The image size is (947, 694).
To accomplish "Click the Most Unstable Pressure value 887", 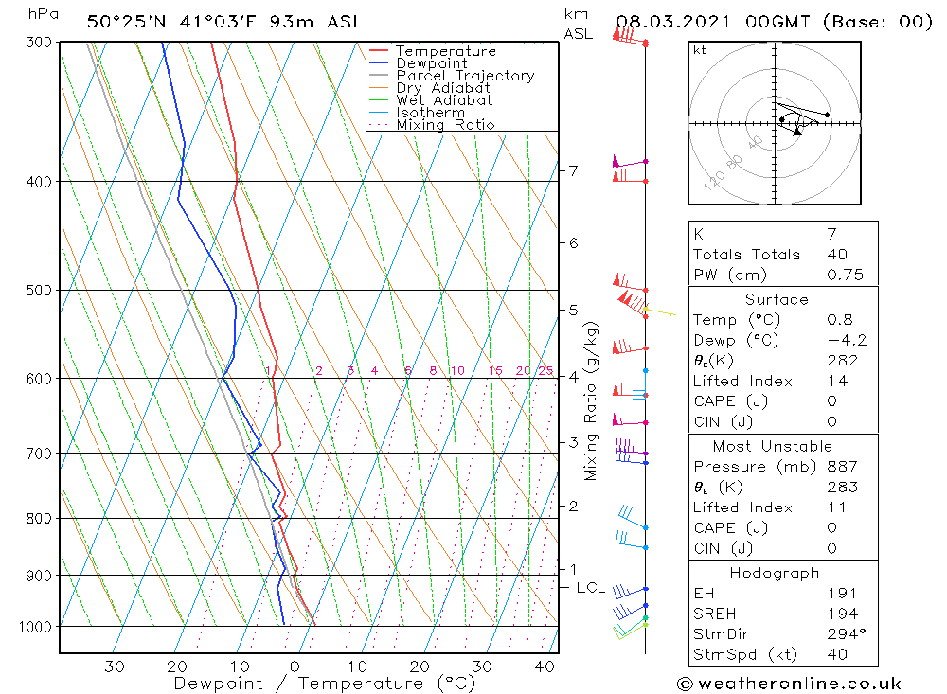I will pos(843,467).
